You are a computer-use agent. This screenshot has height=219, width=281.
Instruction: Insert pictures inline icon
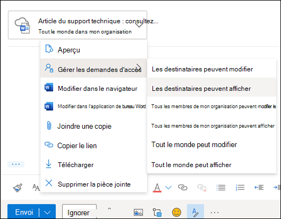click(x=138, y=213)
